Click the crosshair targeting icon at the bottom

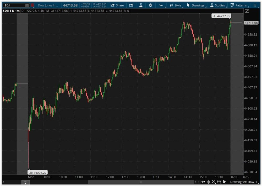[x=208, y=182]
